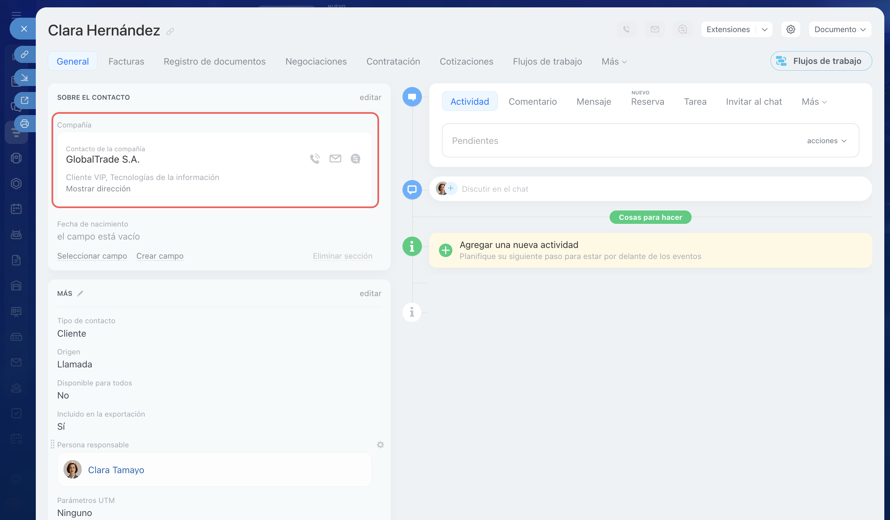Screen dimensions: 890x520
Task: Click the chat icon in company card
Action: 355,159
